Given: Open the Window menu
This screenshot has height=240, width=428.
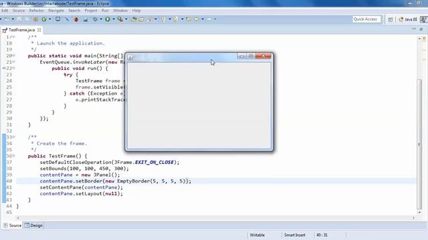Looking at the screenshot, I should (x=120, y=11).
